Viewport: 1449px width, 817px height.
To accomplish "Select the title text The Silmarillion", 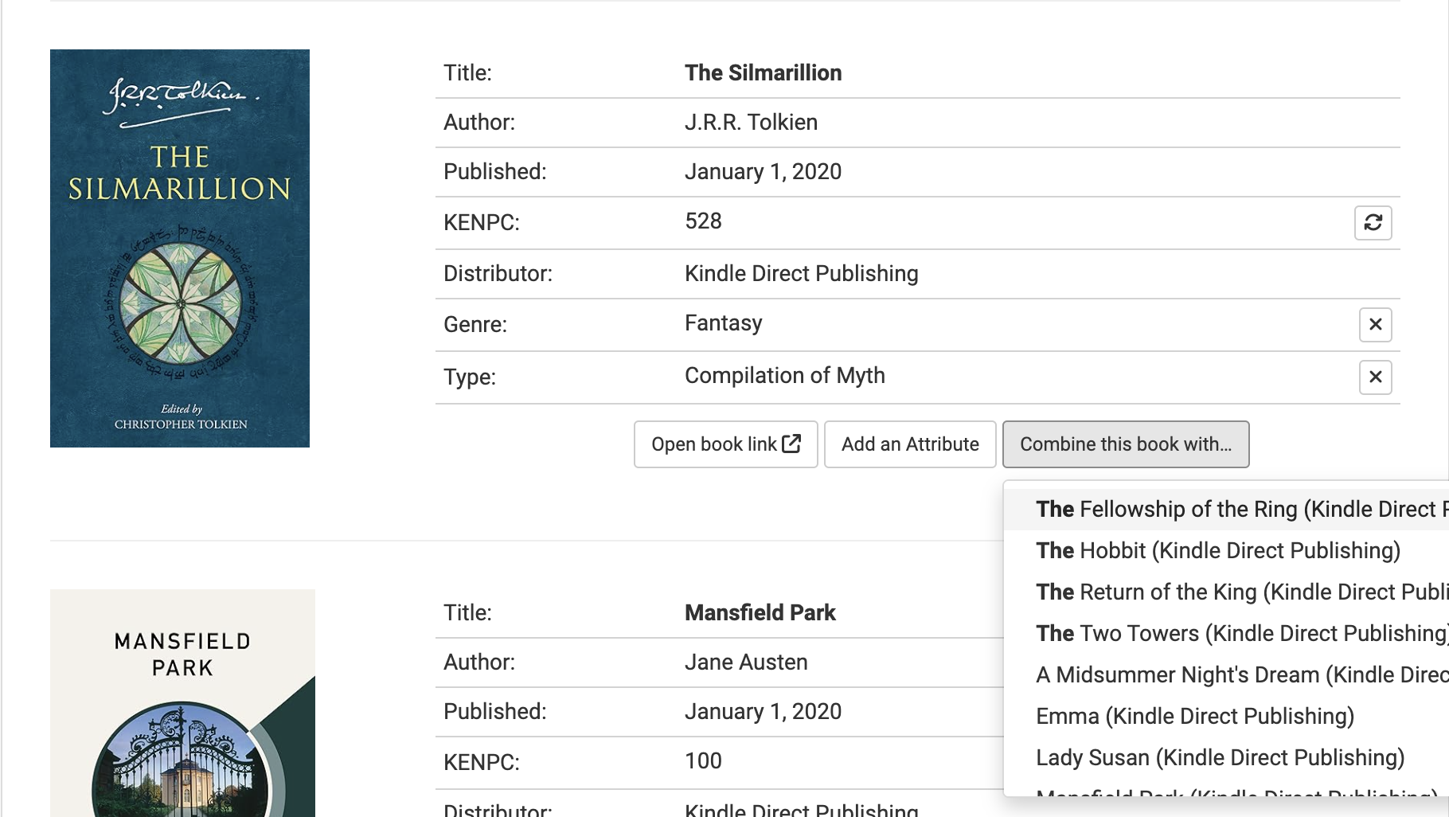I will [x=763, y=72].
